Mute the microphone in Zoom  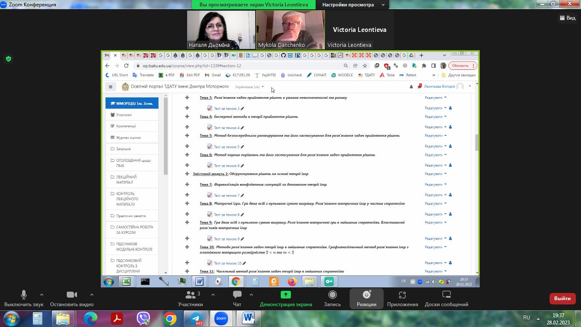24,298
